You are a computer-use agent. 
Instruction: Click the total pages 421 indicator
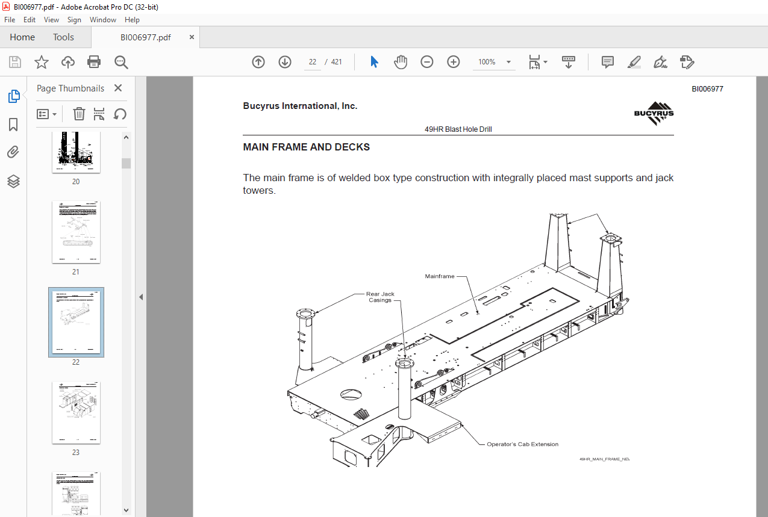click(337, 62)
